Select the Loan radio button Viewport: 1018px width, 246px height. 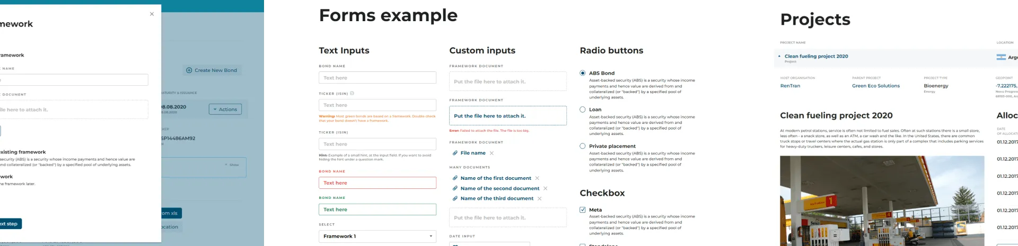583,110
